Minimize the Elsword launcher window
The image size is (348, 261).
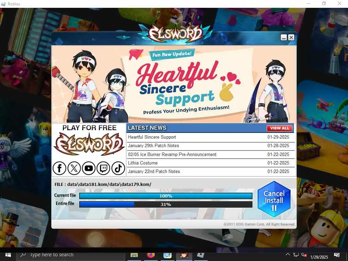(x=284, y=37)
